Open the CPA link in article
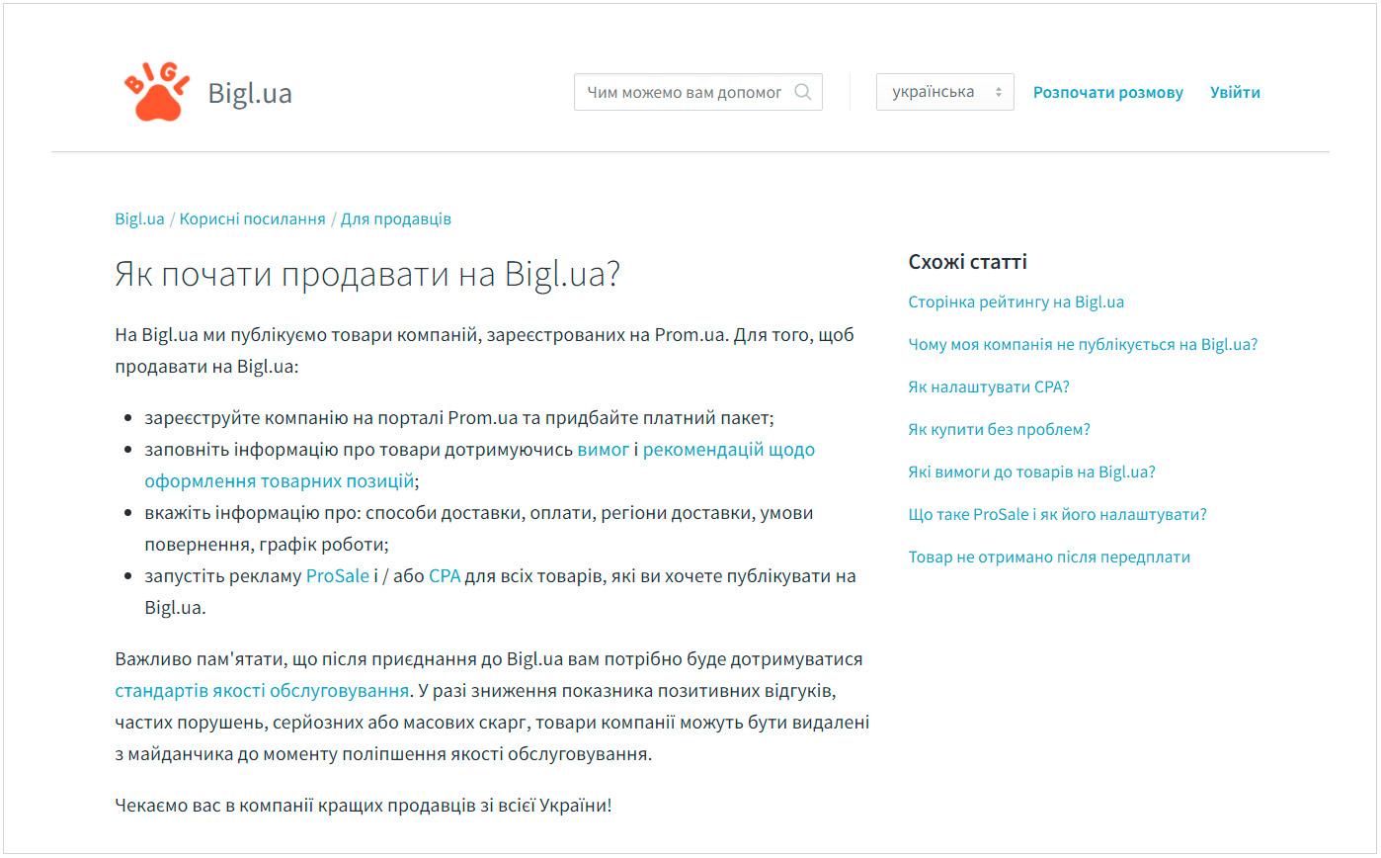 445,575
